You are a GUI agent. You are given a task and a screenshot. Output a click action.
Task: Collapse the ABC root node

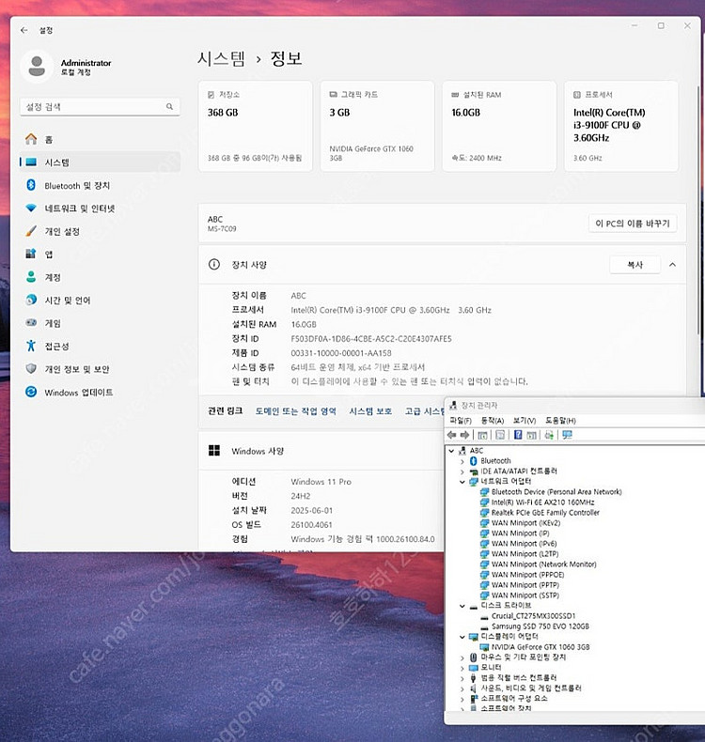[x=452, y=451]
